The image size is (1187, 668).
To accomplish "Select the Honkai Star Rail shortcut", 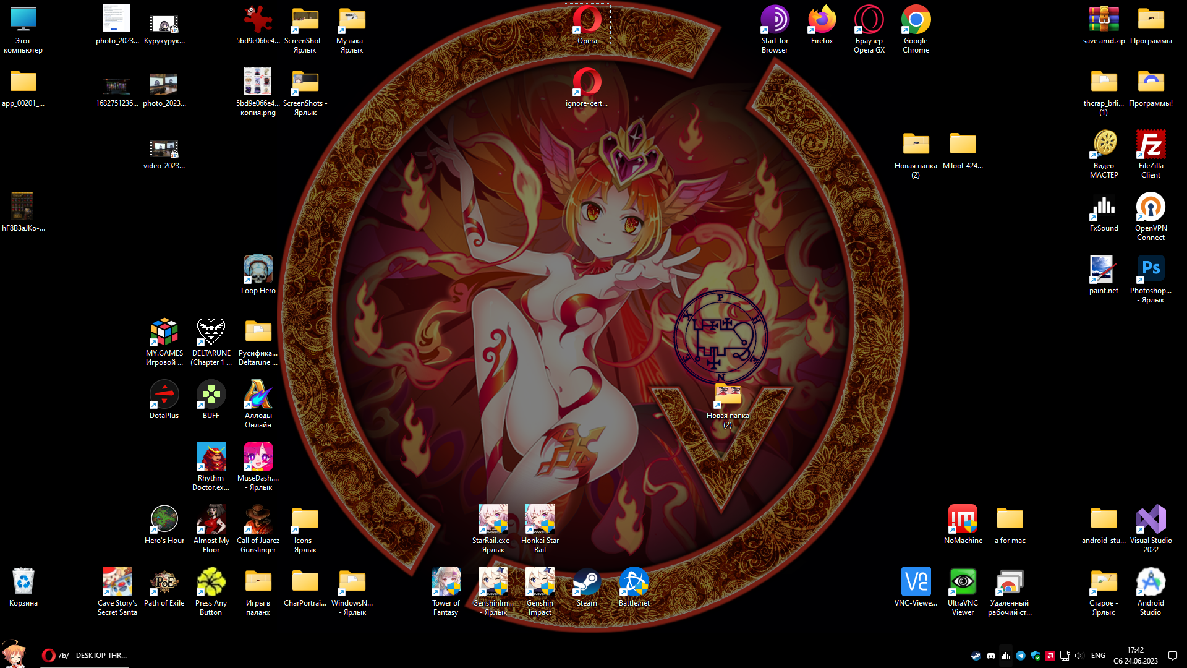I will click(x=540, y=529).
